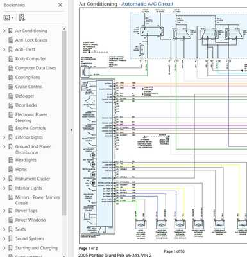The height and width of the screenshot is (257, 247).
Task: Expand the Sound Systems bookmark
Action: [4, 238]
